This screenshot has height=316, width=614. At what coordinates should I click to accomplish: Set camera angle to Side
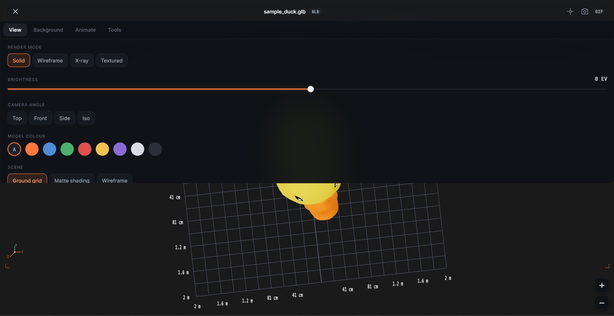65,118
